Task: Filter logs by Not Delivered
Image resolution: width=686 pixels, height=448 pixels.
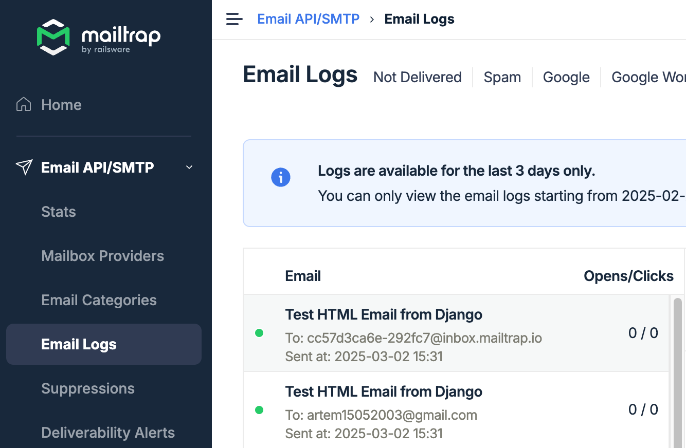Action: click(418, 77)
